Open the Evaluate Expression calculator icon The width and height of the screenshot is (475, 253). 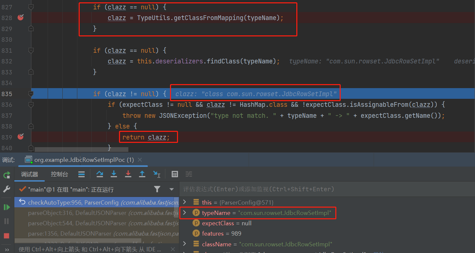(x=175, y=174)
